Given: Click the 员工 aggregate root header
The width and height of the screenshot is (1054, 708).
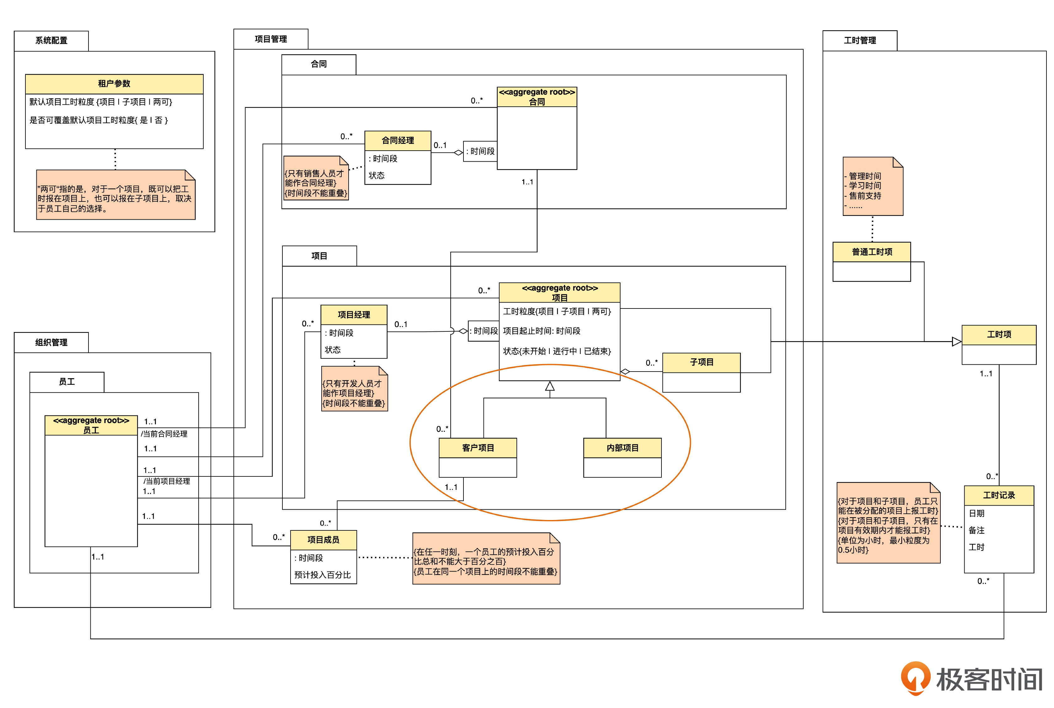Looking at the screenshot, I should [x=91, y=425].
